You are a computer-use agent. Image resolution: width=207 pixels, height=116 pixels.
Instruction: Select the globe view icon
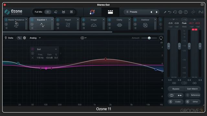point(25,38)
